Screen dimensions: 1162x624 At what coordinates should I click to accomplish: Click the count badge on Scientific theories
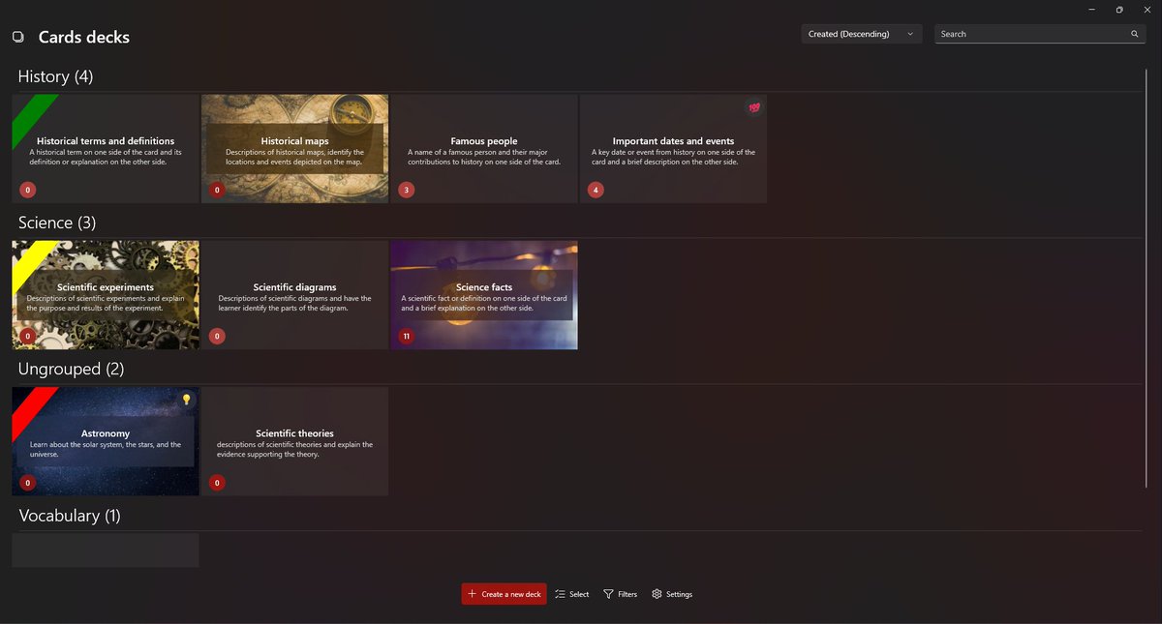point(217,483)
